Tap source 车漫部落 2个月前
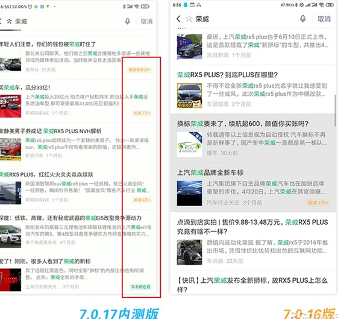 [x=229, y=104]
